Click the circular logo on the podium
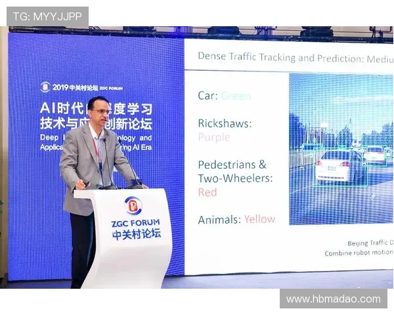Screen dimensions: 394x315 (133, 205)
